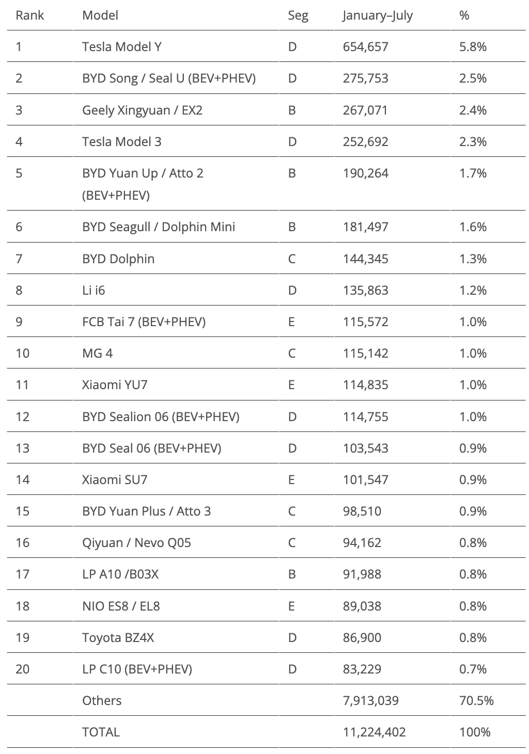Viewport: 529px width, 754px height.
Task: Click the TOTAL value 11,224,402
Action: (374, 732)
